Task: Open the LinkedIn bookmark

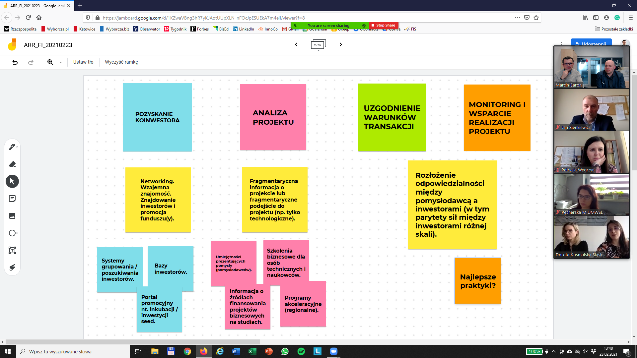Action: pyautogui.click(x=244, y=29)
